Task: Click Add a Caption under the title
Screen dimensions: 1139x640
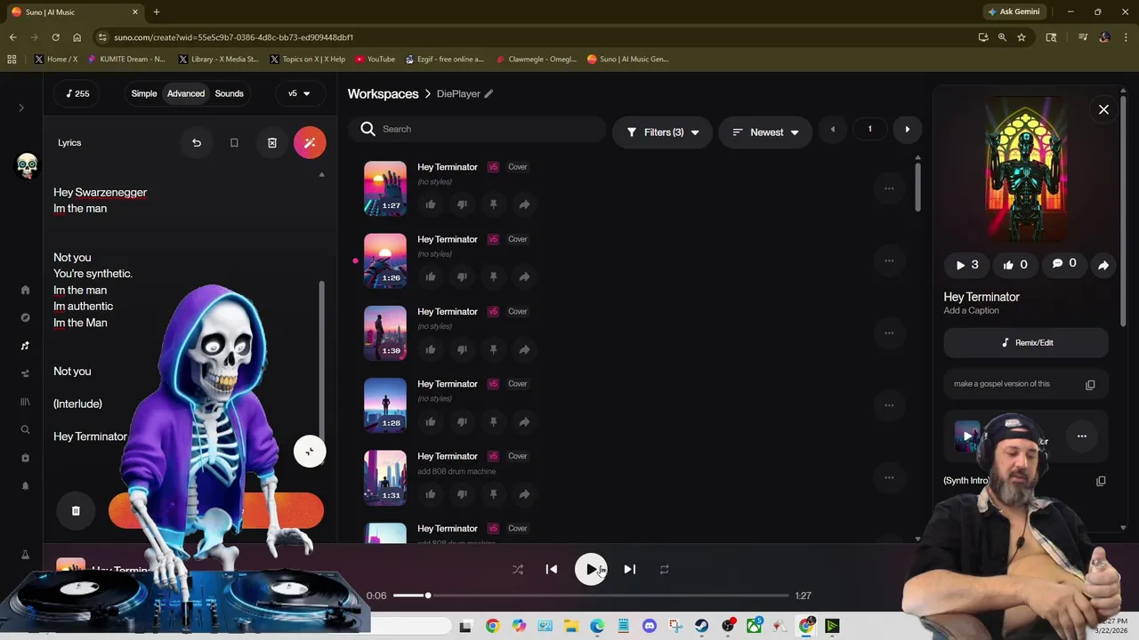Action: click(x=971, y=310)
